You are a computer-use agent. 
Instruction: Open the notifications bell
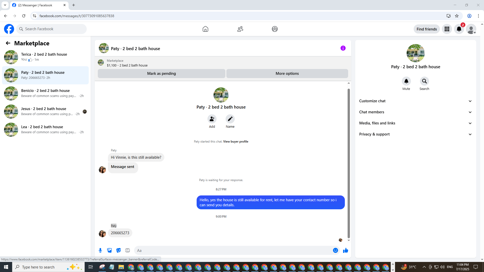click(459, 29)
